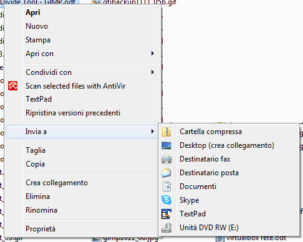Click the TextPad icon in the submenu
Image resolution: width=303 pixels, height=242 pixels.
pyautogui.click(x=166, y=214)
